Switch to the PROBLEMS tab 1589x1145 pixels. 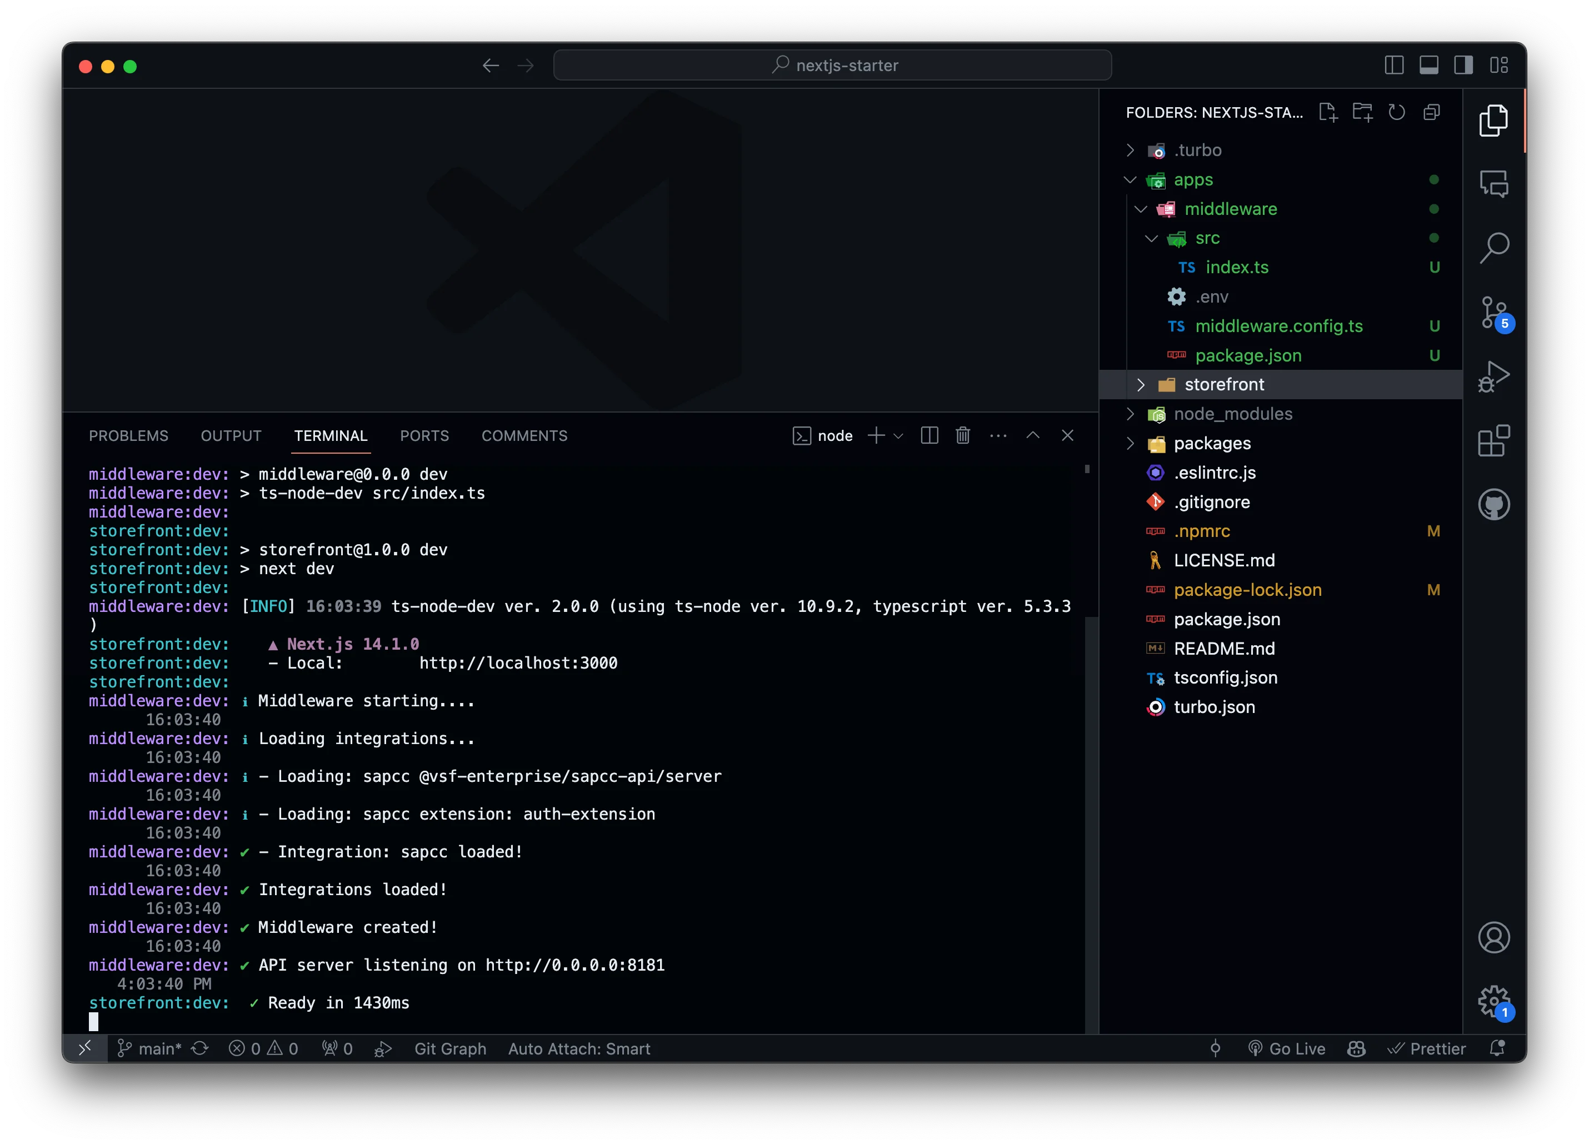click(x=129, y=435)
